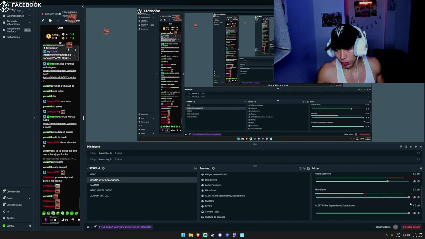Click Actualizar chat
Image resolution: width=425 pixels, height=239 pixels.
(x=72, y=21)
